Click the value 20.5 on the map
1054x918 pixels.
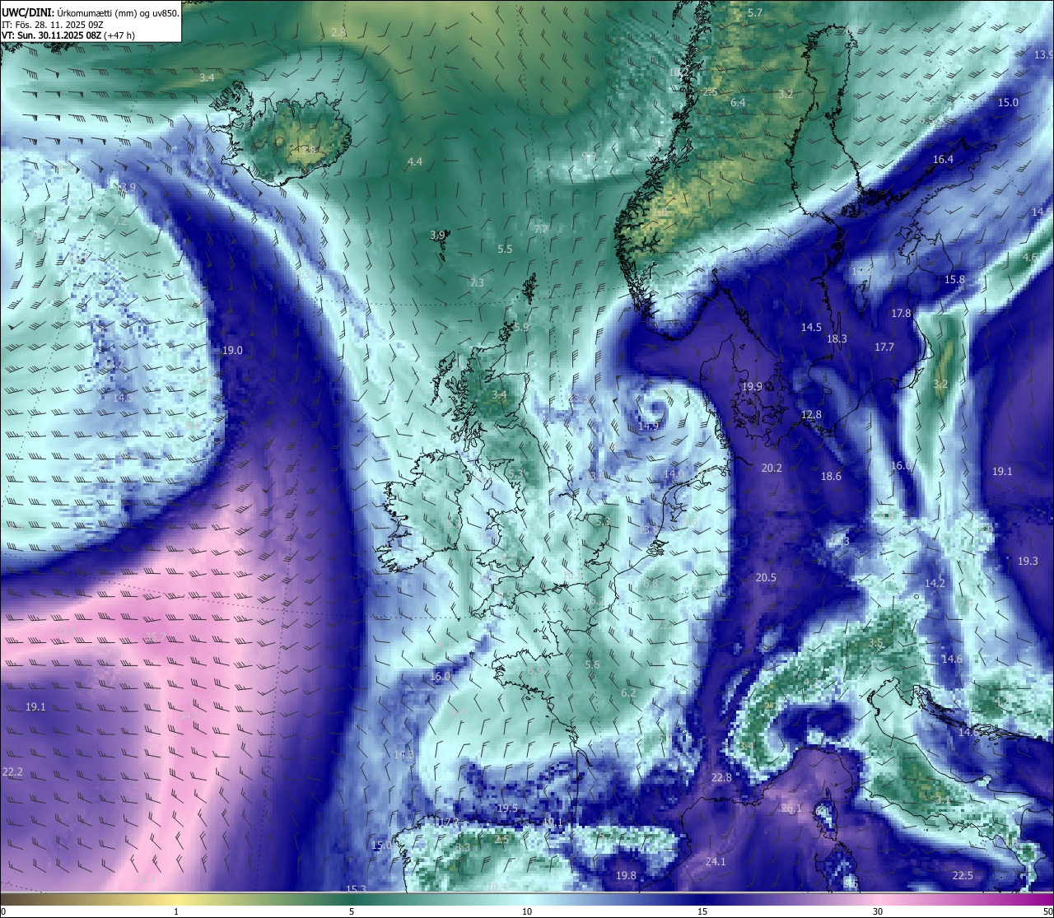coord(766,578)
